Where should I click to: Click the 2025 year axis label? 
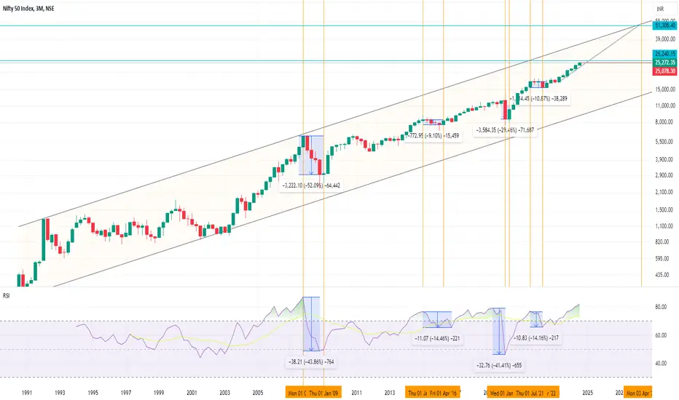(588, 393)
